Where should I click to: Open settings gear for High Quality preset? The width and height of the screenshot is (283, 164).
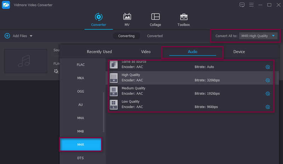click(x=267, y=80)
